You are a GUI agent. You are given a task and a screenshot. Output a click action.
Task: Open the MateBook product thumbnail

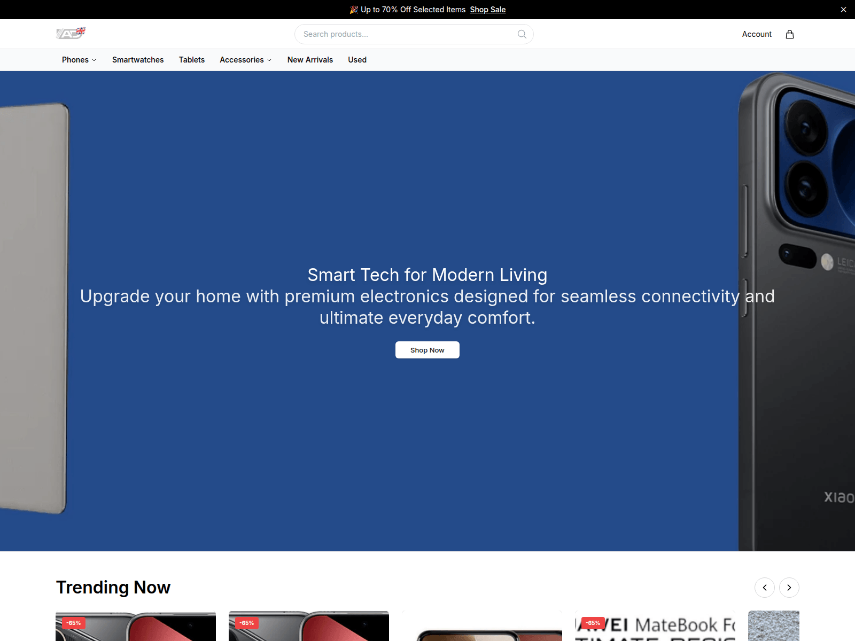tap(655, 626)
